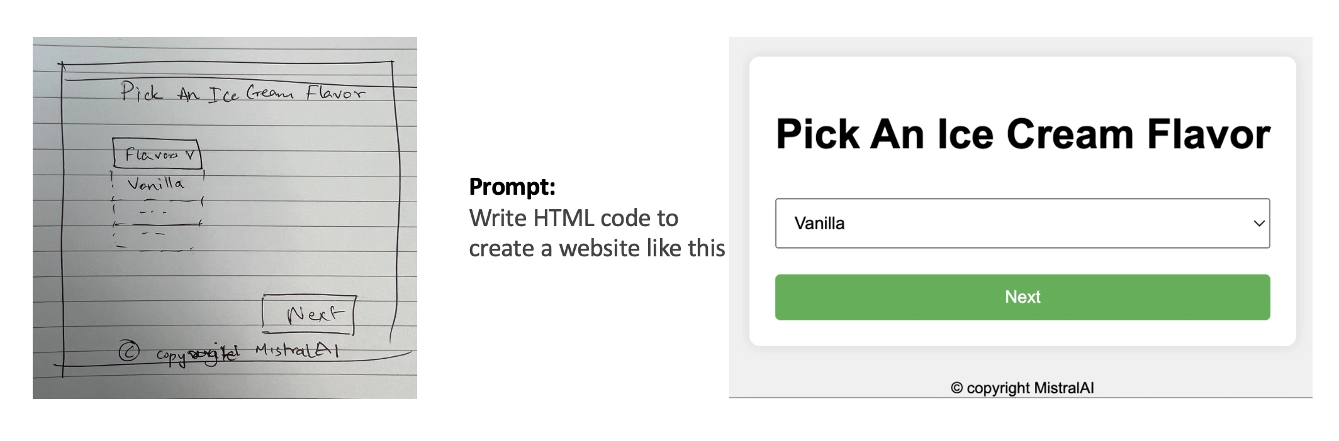Click the hand-drawn copyright circle symbol in sketch
This screenshot has height=441, width=1339.
point(129,351)
